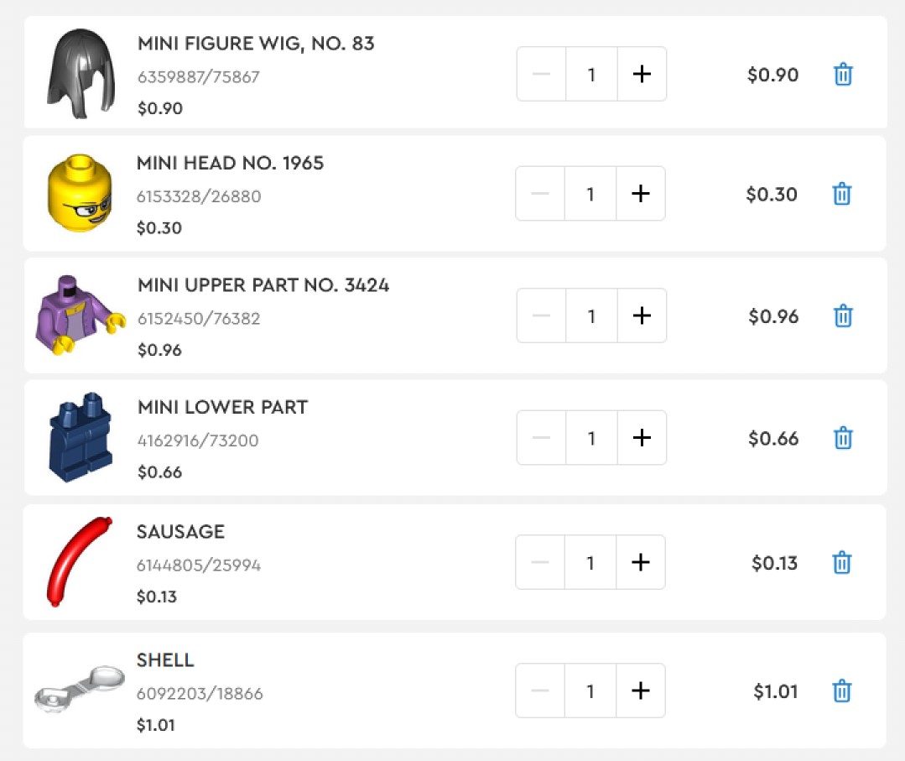Viewport: 905px width, 761px height.
Task: Open the gray wig product thumbnail
Action: click(80, 75)
